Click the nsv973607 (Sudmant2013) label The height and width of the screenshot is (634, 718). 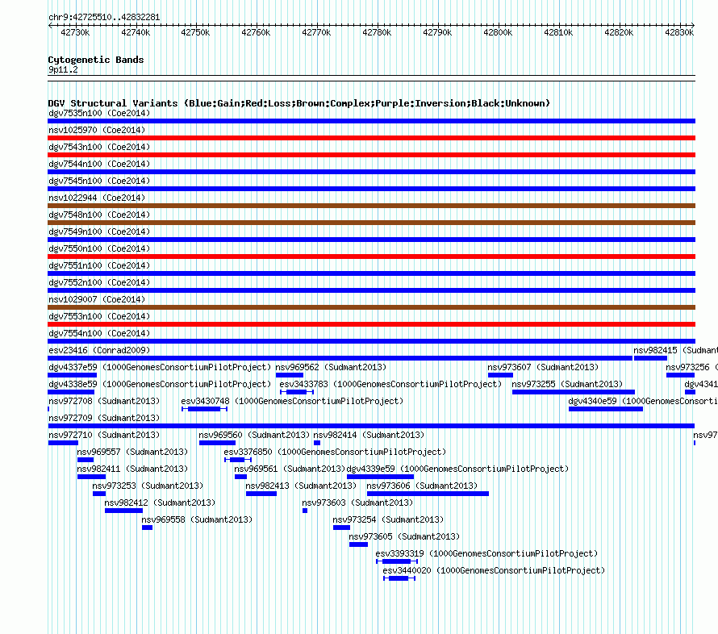pos(543,367)
